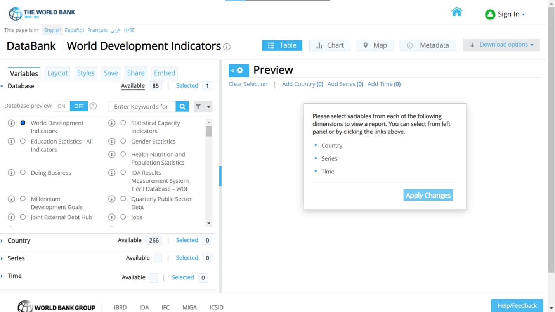Viewport: 555px width, 312px height.
Task: Click the magnifier search button
Action: point(182,107)
